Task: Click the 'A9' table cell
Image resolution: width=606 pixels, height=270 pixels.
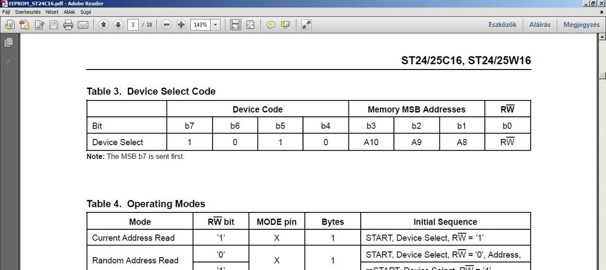Action: click(417, 142)
